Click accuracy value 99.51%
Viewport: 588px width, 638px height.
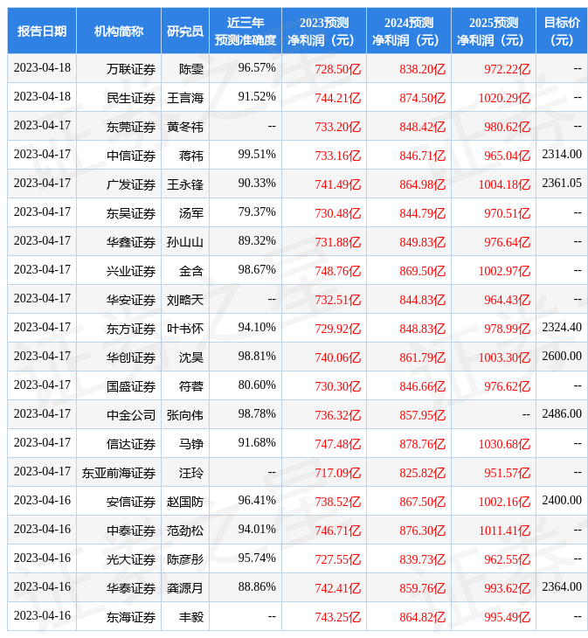[x=257, y=154]
